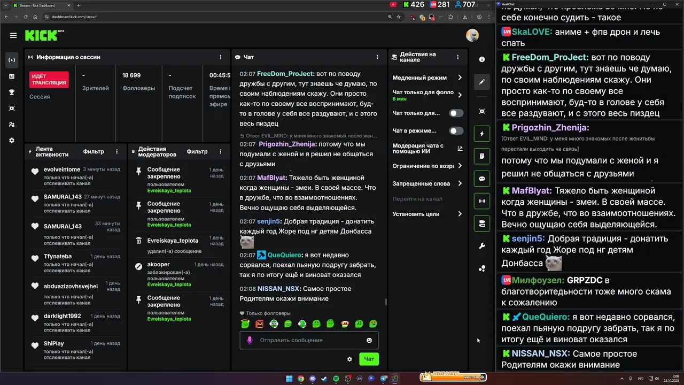Open browser extensions puzzle icon
Screen dimensions: 684x385
450,17
